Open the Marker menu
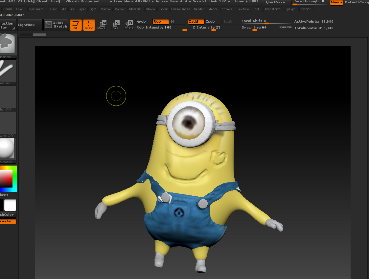Viewport: 369px width, 279px height. tap(120, 9)
